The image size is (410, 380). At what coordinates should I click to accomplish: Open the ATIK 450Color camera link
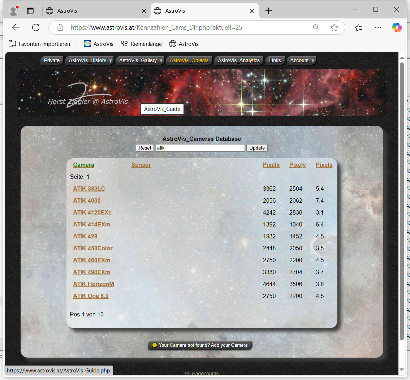(93, 248)
